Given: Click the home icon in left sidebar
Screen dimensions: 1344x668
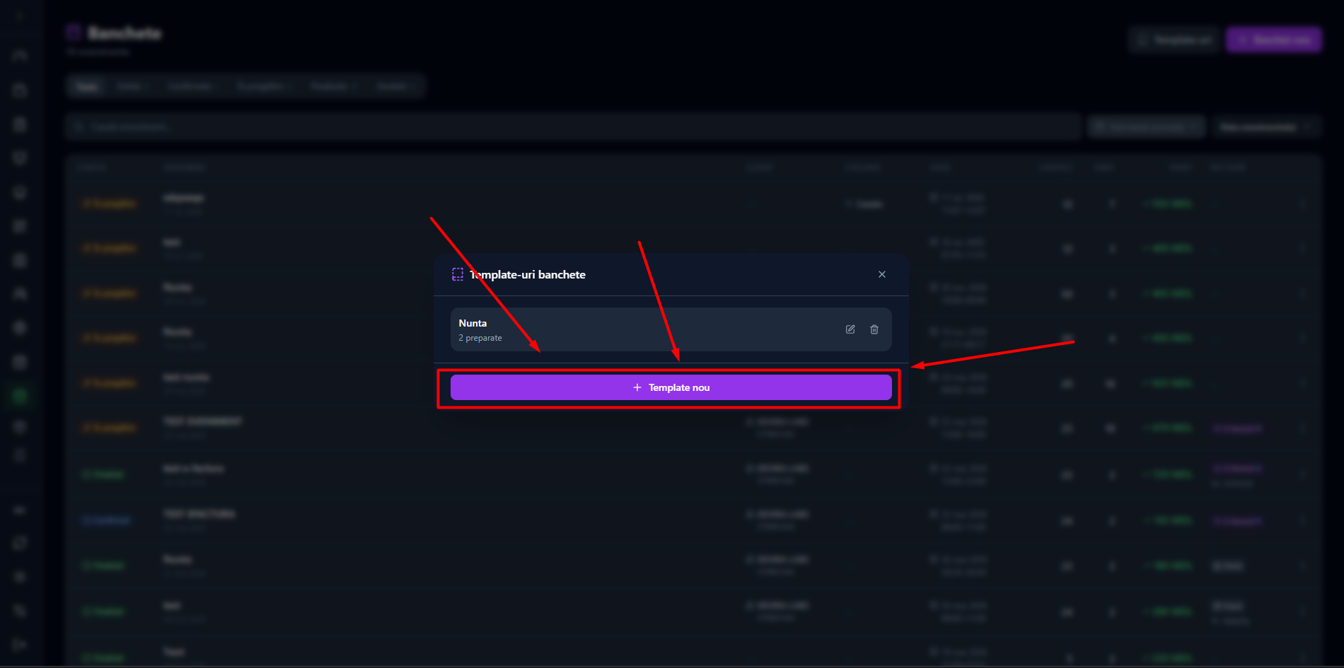Looking at the screenshot, I should point(20,55).
